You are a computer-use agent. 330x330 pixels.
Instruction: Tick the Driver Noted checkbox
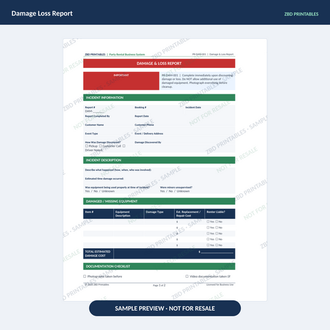(124, 146)
